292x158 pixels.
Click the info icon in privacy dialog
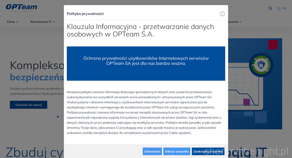(222, 14)
